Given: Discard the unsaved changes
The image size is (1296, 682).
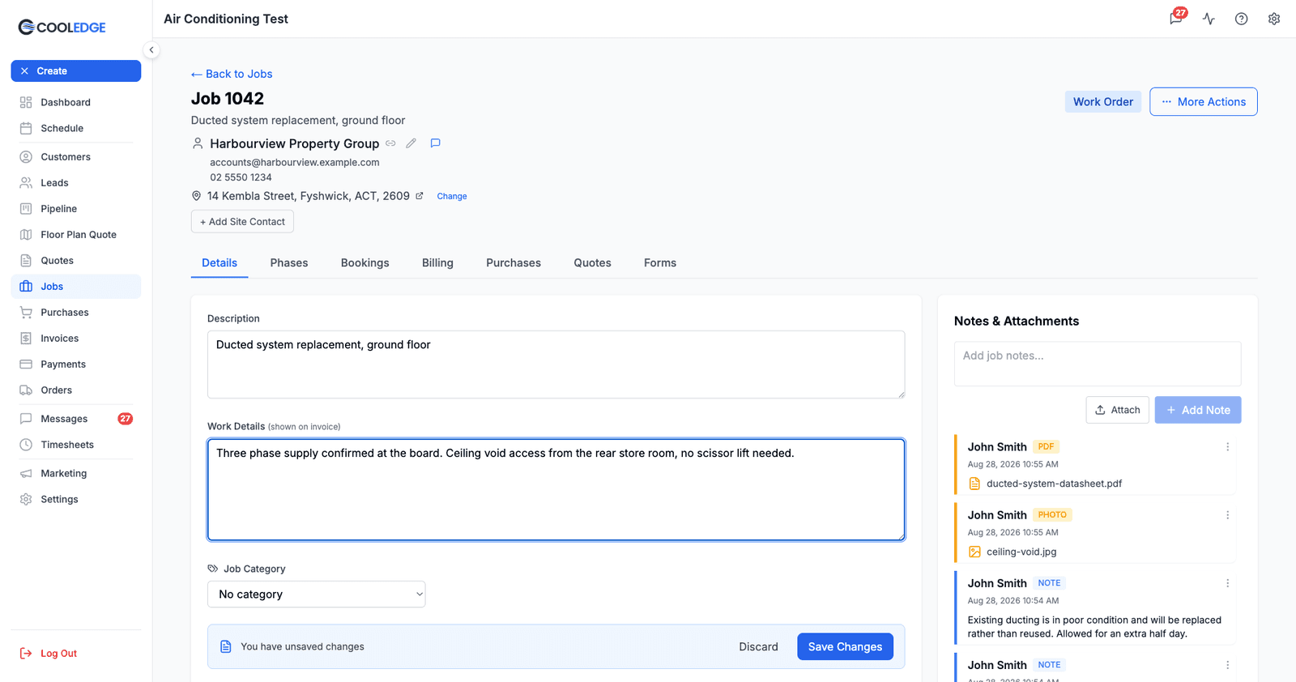Looking at the screenshot, I should (x=758, y=646).
